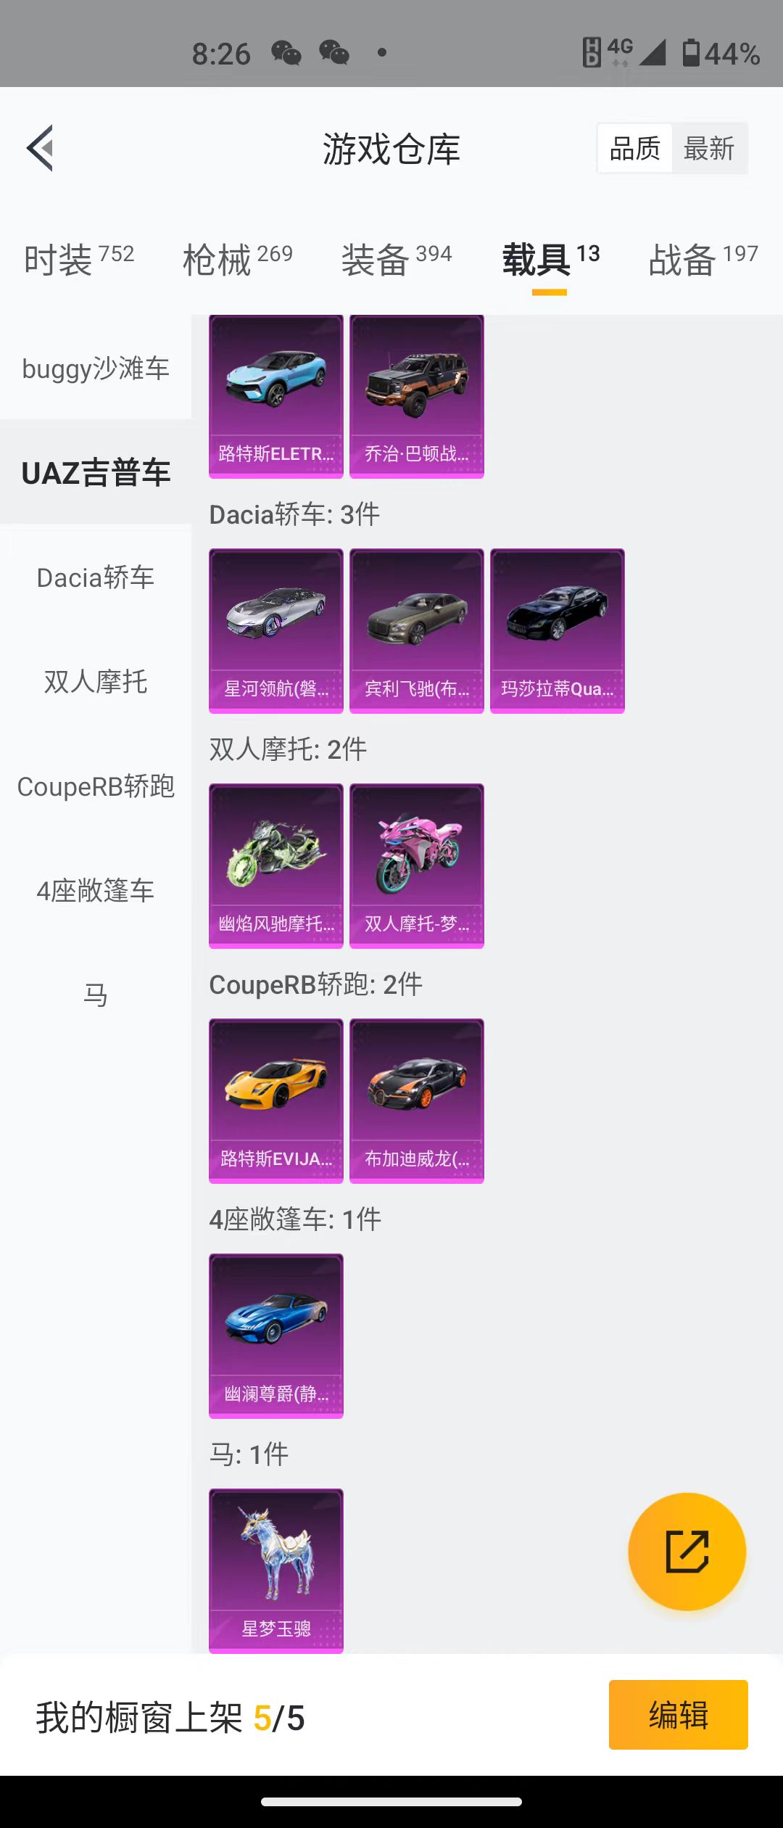Screen dimensions: 783x1828
Task: Open the 时装 tab
Action: pyautogui.click(x=79, y=259)
